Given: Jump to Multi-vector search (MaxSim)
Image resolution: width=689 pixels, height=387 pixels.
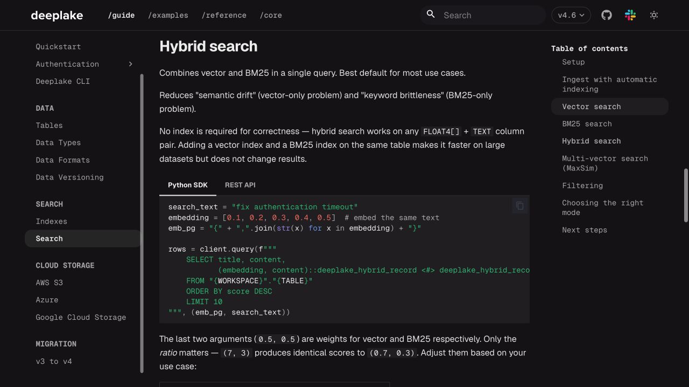Looking at the screenshot, I should pyautogui.click(x=605, y=163).
